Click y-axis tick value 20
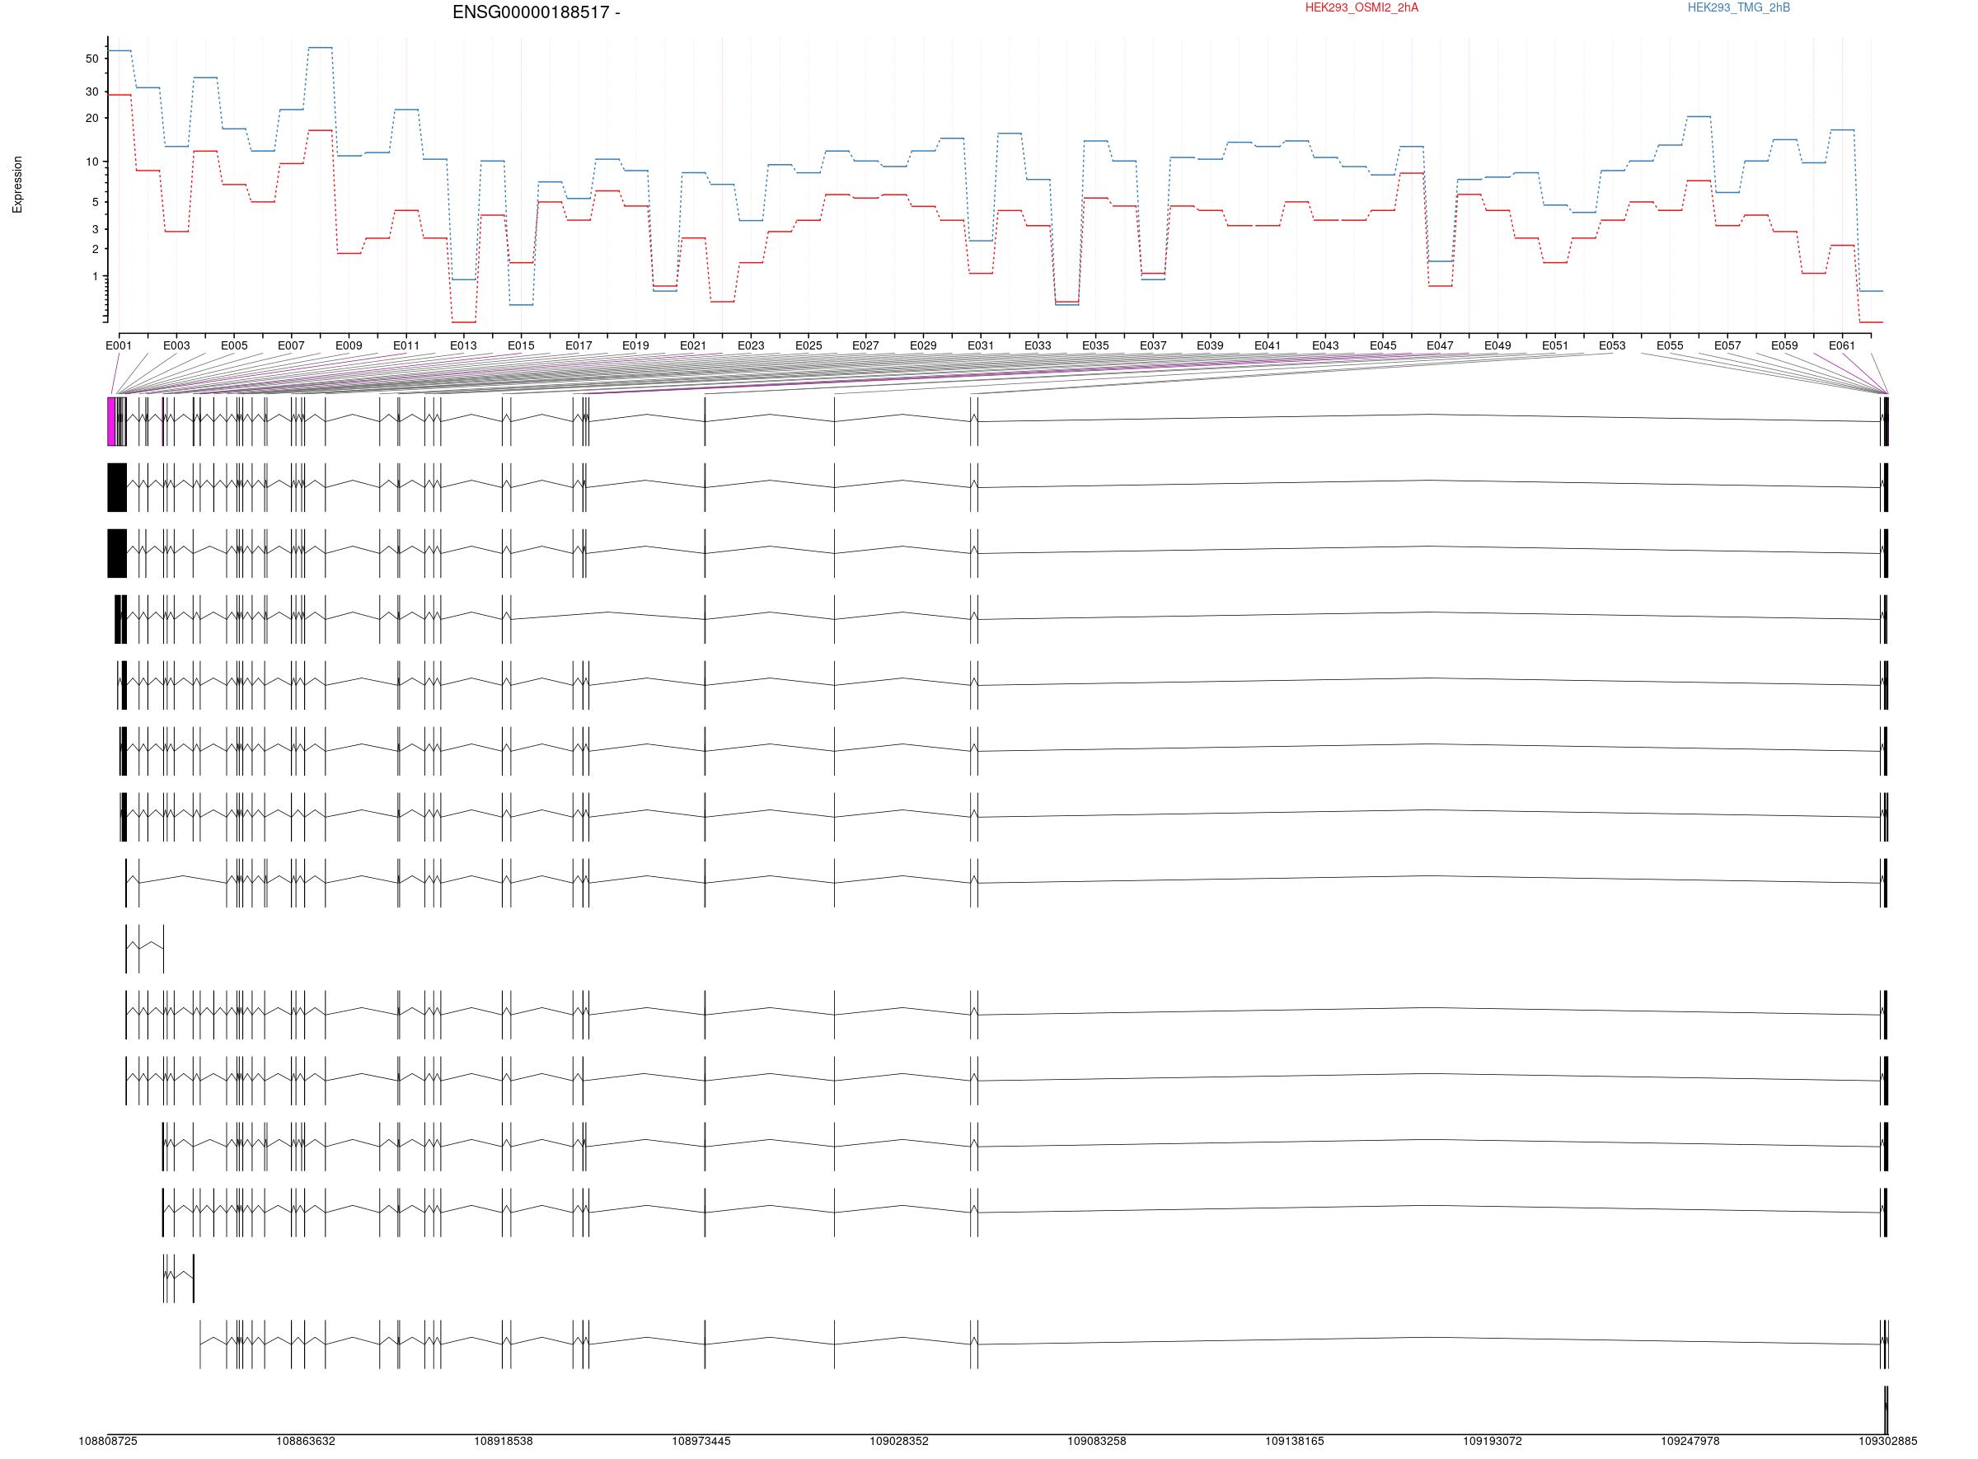The width and height of the screenshot is (1978, 1459). pos(91,119)
